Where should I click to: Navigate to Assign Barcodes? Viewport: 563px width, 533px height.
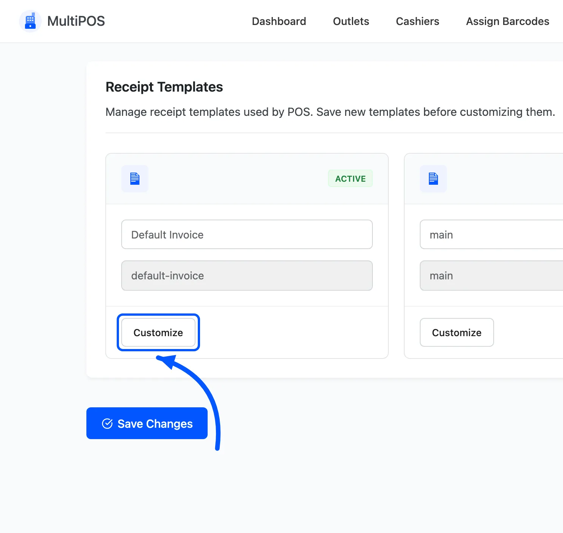coord(508,21)
